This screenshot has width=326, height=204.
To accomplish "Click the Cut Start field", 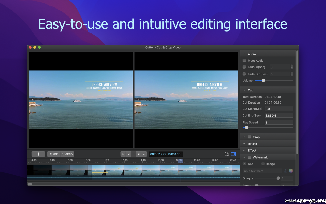I will [x=279, y=109].
